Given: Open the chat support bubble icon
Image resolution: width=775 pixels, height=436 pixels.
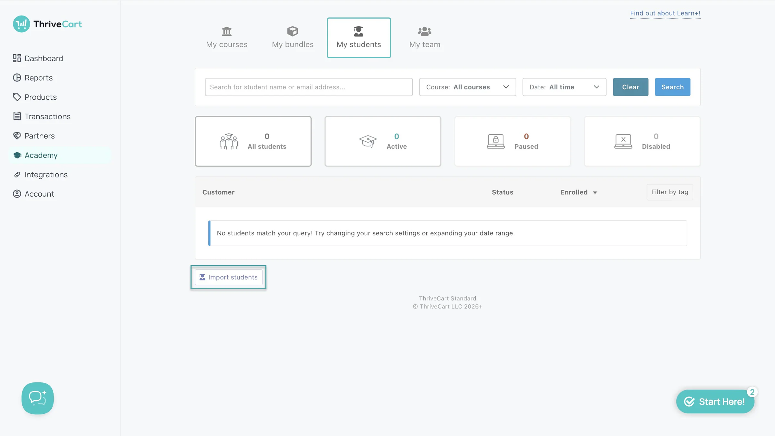Looking at the screenshot, I should pos(37,398).
